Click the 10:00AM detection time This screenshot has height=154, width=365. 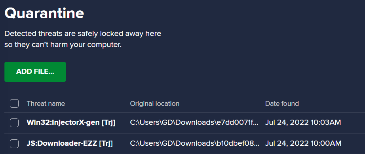(326, 143)
